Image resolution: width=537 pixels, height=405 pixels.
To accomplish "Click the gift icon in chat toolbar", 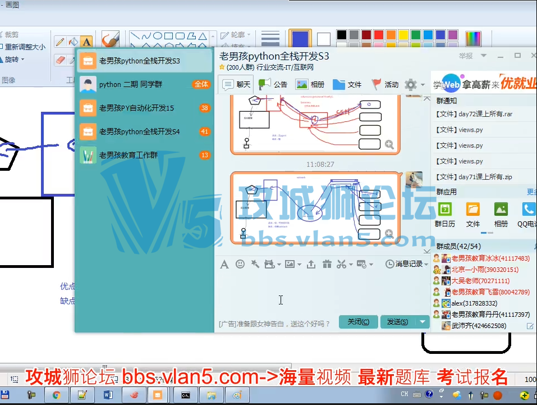I will 327,264.
